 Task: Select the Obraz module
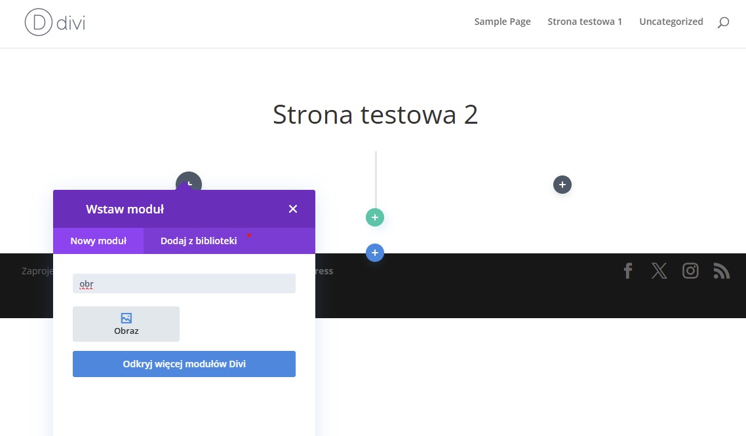pyautogui.click(x=126, y=324)
